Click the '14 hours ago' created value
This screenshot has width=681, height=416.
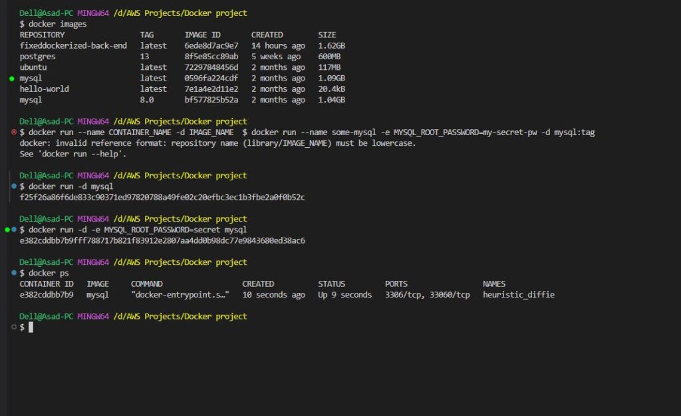pos(278,46)
